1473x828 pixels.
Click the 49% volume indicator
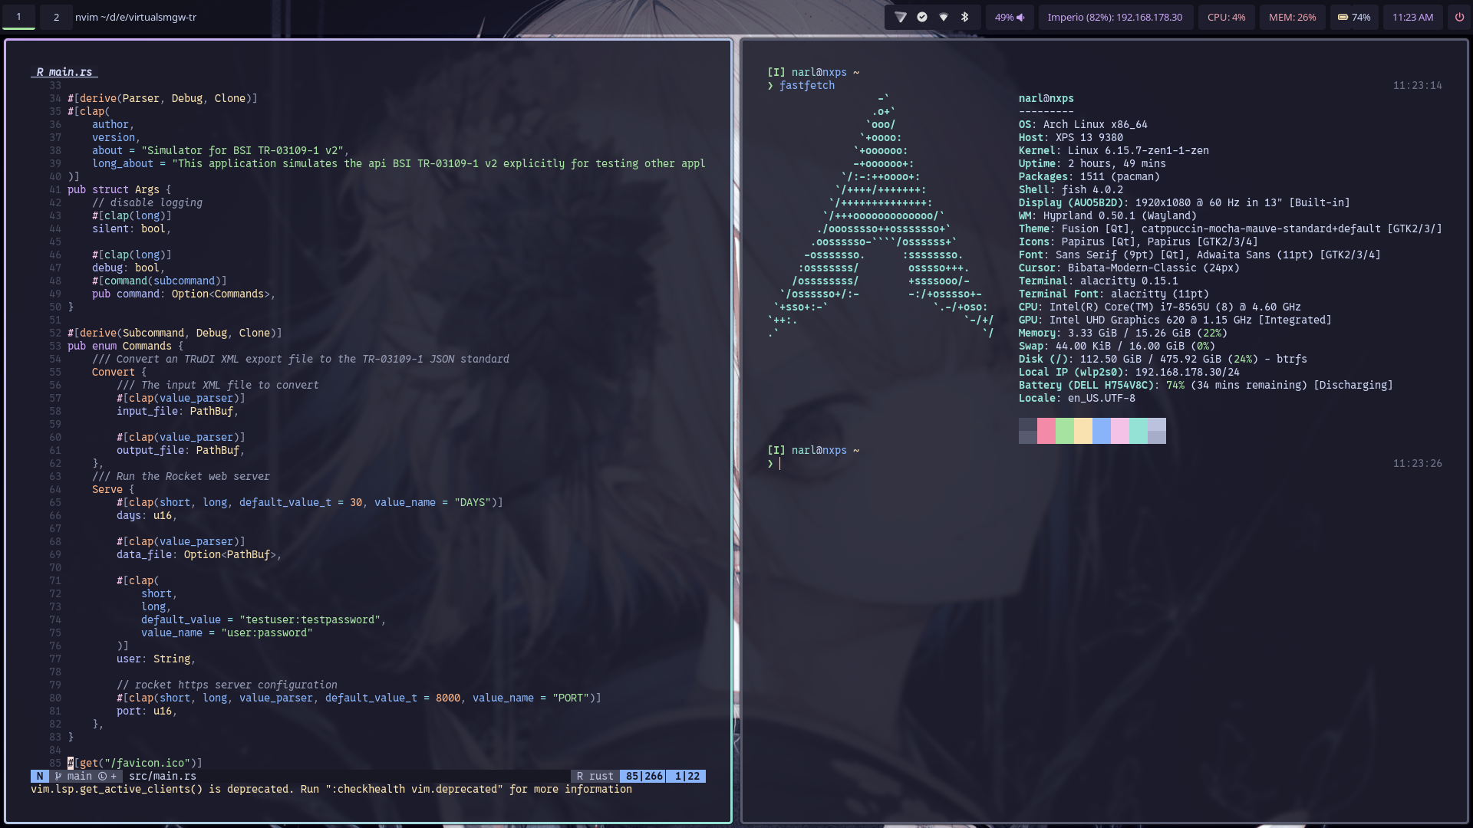point(1009,17)
